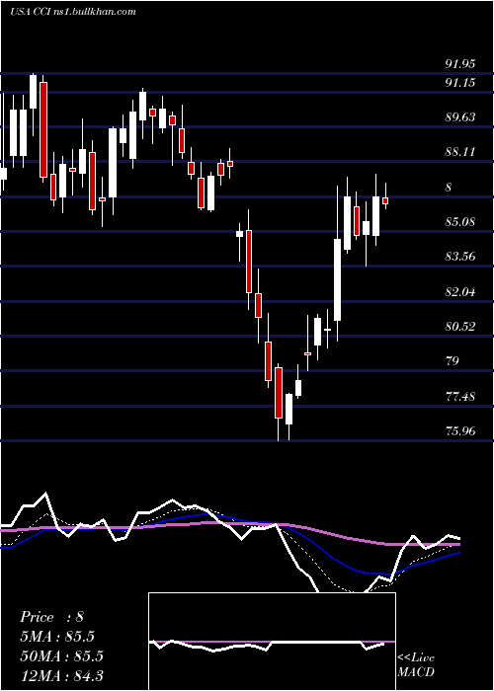Click the 77.48 price level label

(460, 396)
